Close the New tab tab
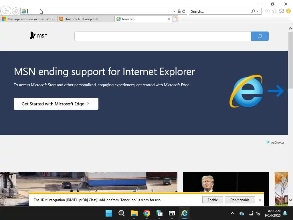293x220 pixels. click(169, 19)
